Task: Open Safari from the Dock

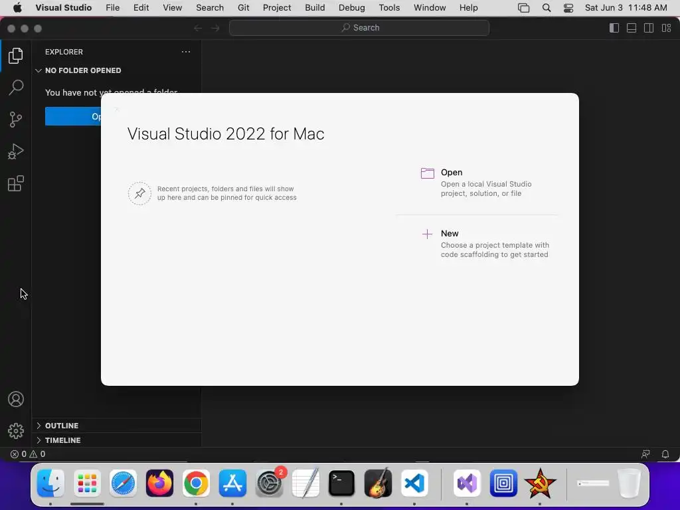Action: 123,483
